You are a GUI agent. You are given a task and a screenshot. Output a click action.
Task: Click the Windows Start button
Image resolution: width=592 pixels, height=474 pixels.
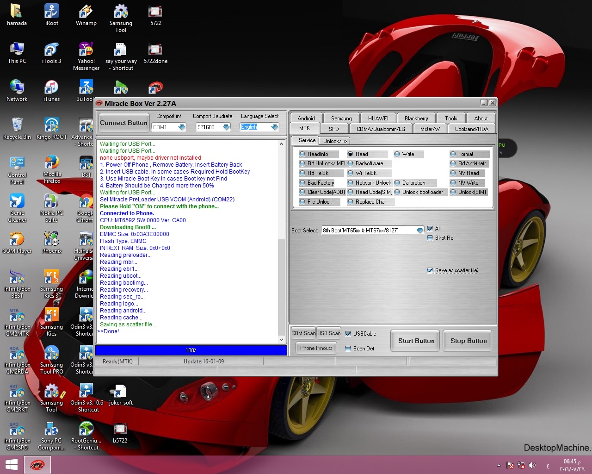coord(12,465)
